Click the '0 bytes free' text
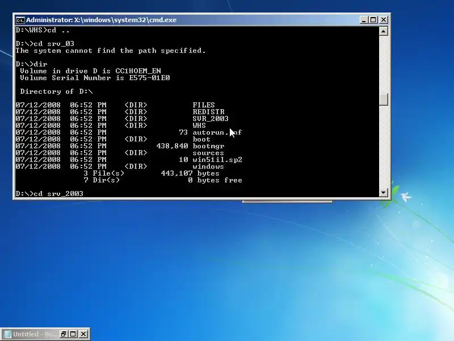This screenshot has height=341, width=454. [215, 180]
